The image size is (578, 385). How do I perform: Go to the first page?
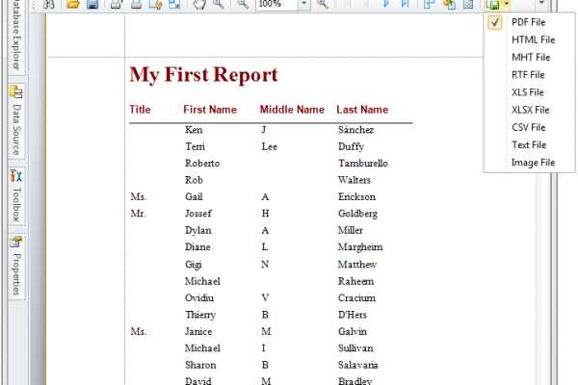tap(347, 4)
